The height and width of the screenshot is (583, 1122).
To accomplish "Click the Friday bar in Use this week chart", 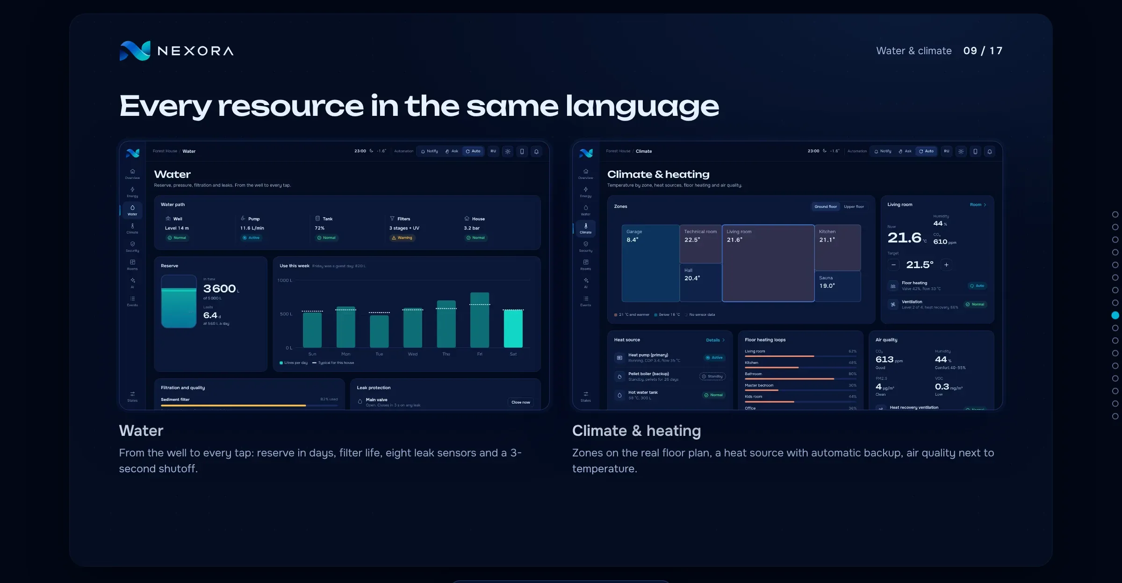I will point(480,320).
